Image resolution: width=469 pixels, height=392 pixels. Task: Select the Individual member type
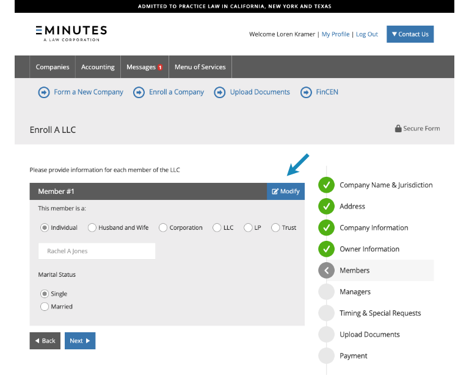45,227
